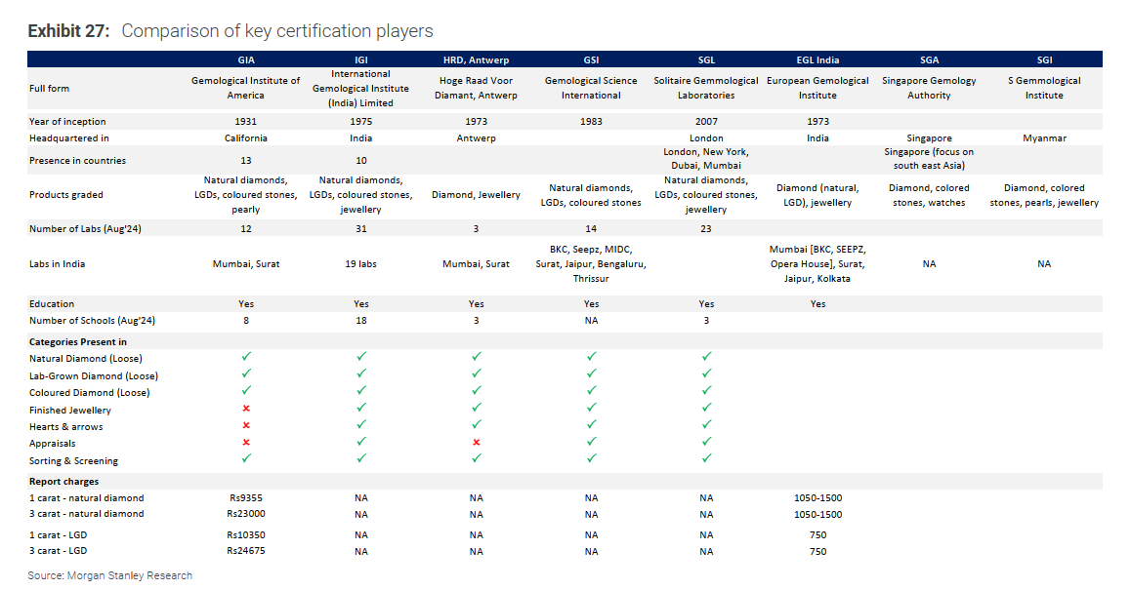Click the "Rs23000" report charge
Screen dimensions: 1131x590
pyautogui.click(x=246, y=514)
